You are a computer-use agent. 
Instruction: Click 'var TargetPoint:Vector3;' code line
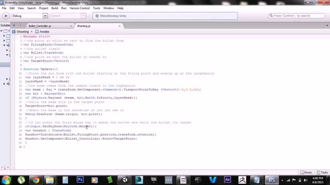point(46,61)
